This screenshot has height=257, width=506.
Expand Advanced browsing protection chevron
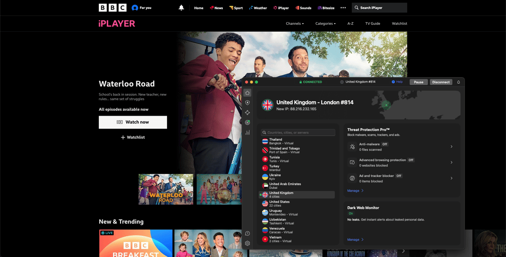point(452,163)
